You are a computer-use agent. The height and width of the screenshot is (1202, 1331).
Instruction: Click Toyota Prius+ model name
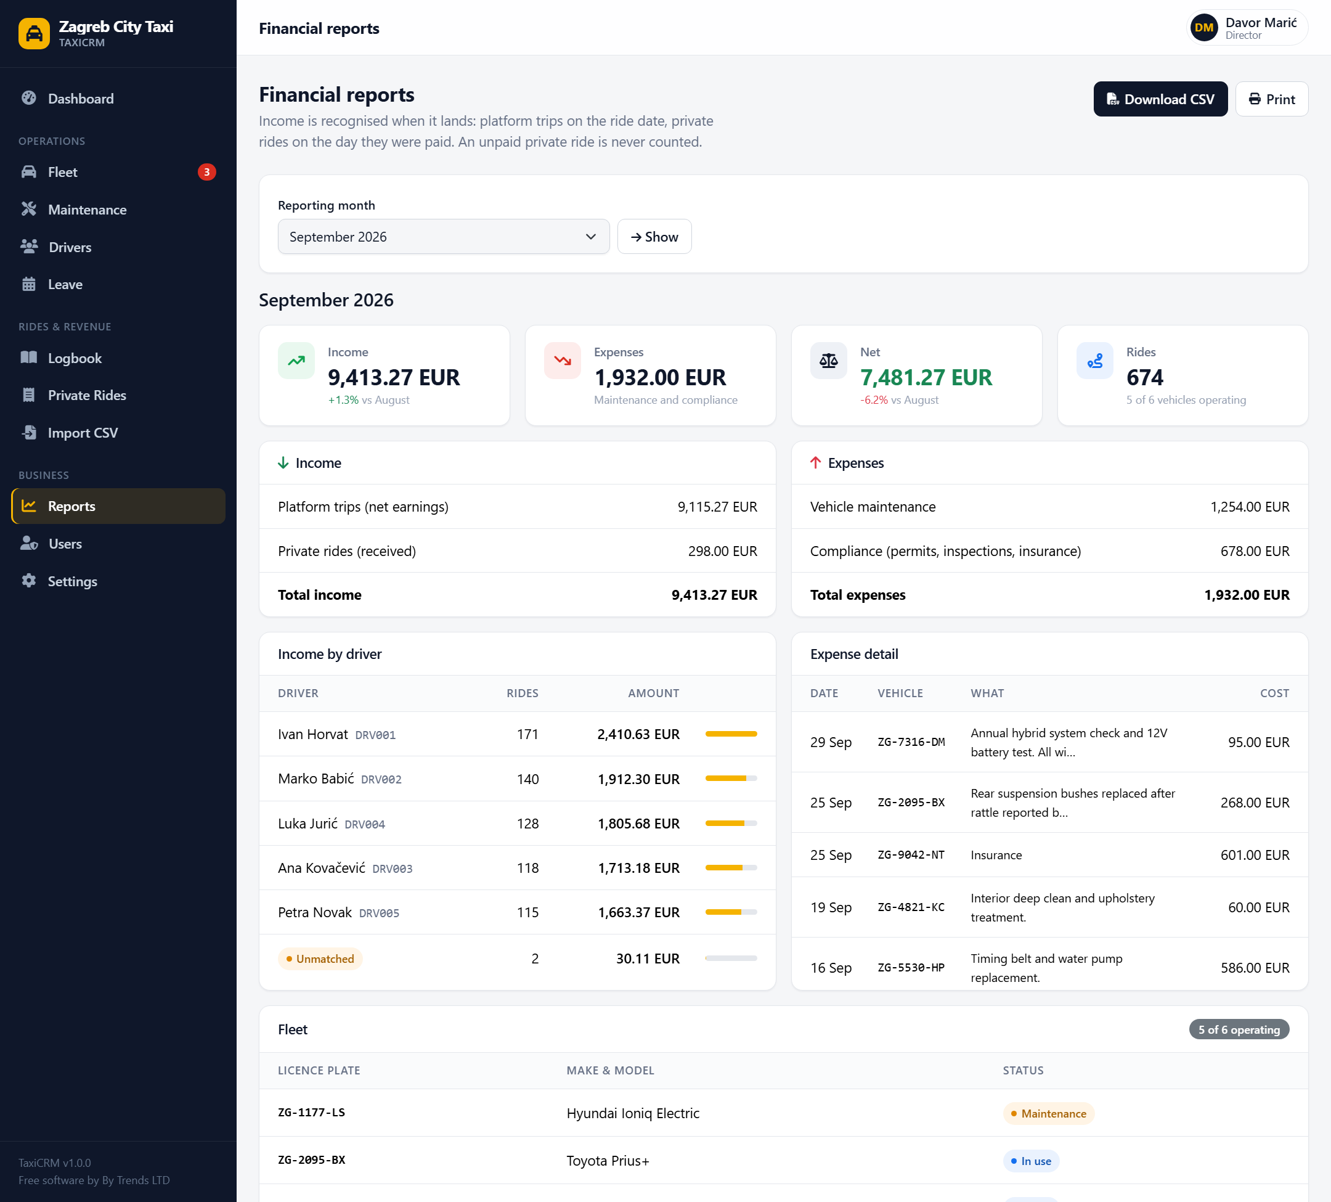click(608, 1160)
